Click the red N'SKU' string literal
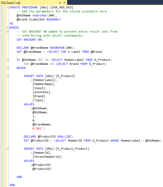 tap(38, 128)
